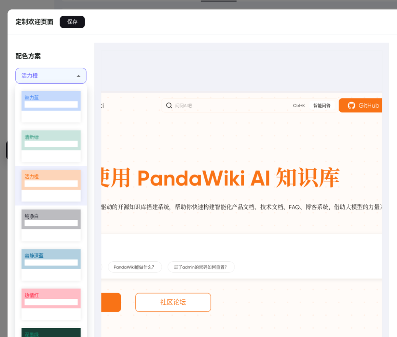Screen dimensions: 397x337
Task: Click the 定制欢迎页面 dialog title
Action: tap(35, 22)
